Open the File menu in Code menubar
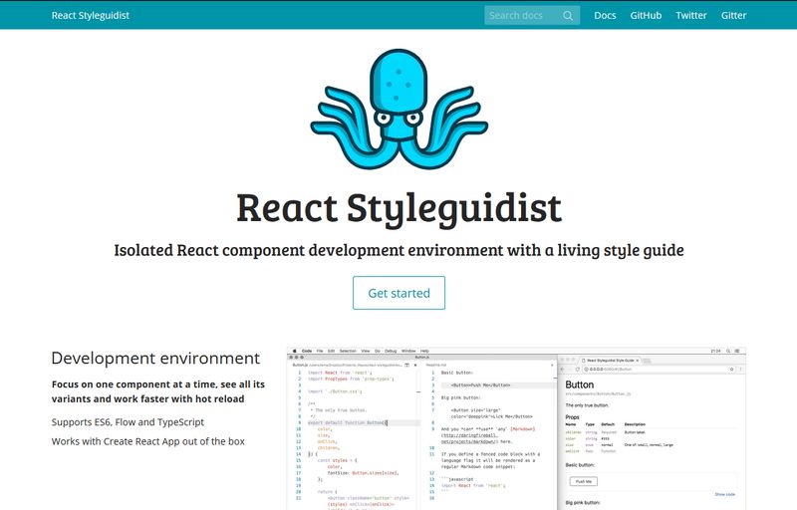 pos(319,351)
